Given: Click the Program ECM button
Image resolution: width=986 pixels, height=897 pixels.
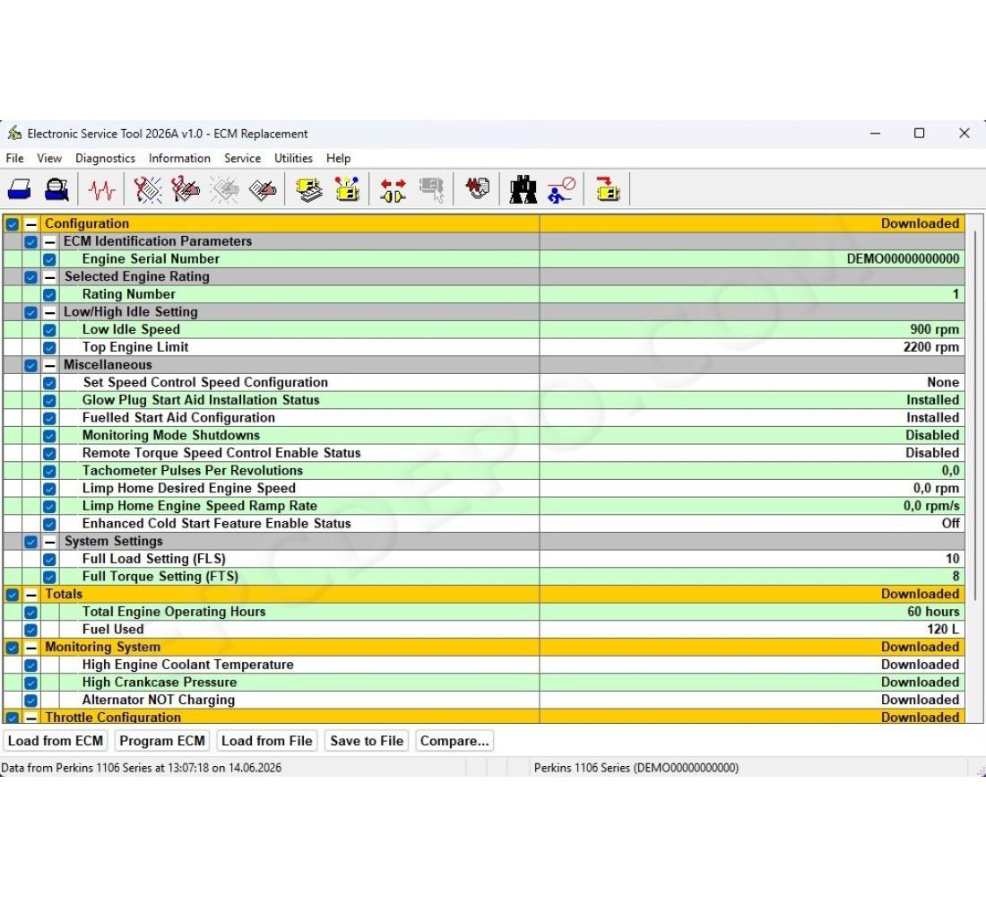Looking at the screenshot, I should click(162, 741).
